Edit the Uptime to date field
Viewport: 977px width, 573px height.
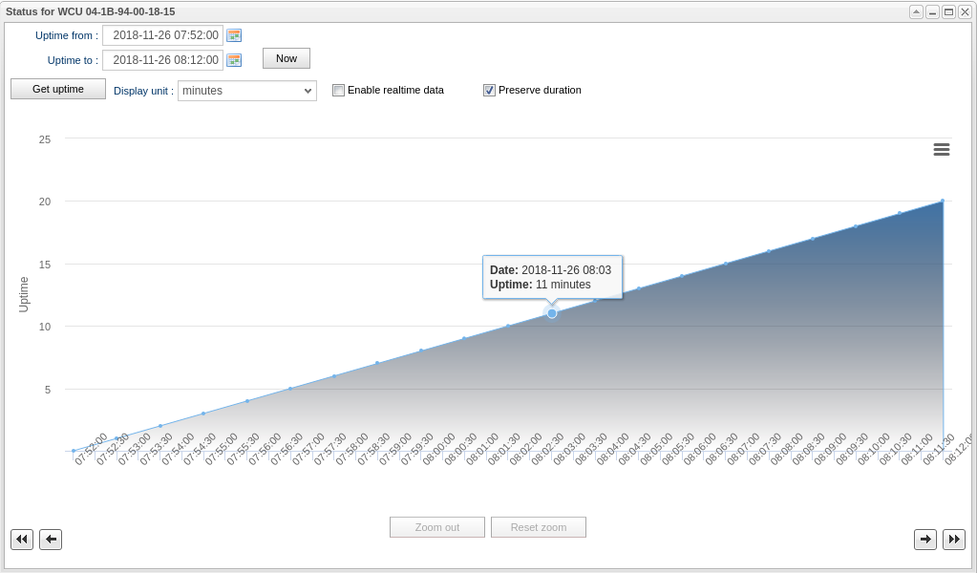point(162,60)
